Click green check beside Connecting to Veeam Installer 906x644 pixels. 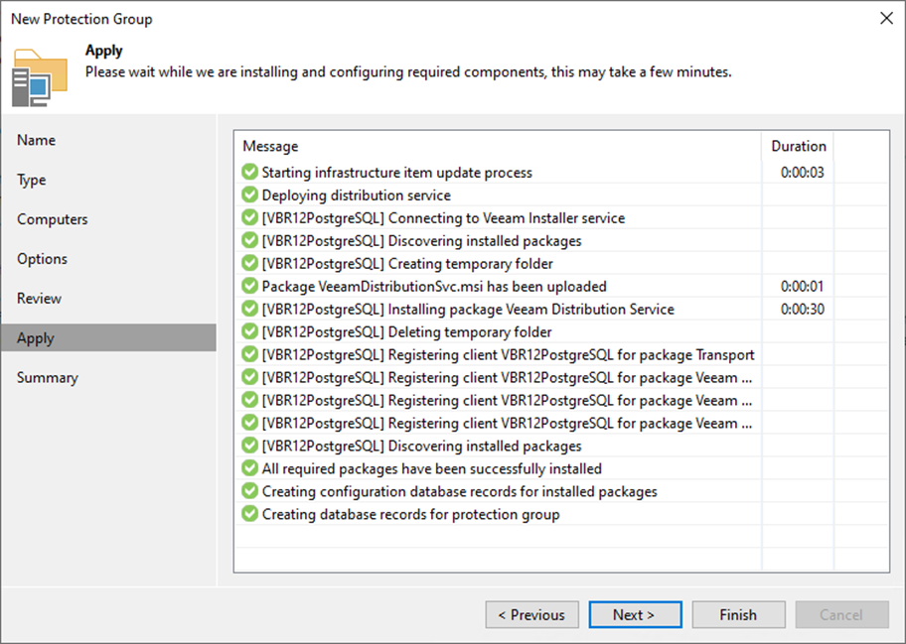(250, 218)
